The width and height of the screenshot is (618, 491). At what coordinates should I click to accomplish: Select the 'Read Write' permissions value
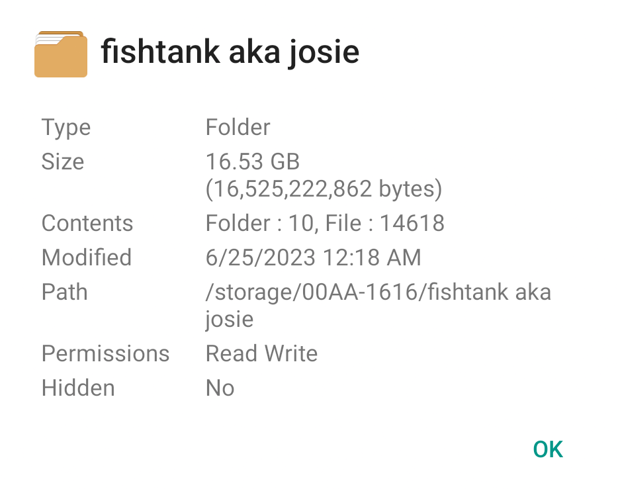click(x=261, y=353)
